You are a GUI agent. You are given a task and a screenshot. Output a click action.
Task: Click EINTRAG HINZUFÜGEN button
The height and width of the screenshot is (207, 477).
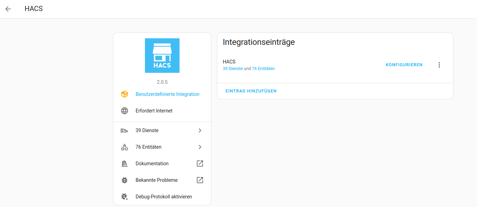251,91
